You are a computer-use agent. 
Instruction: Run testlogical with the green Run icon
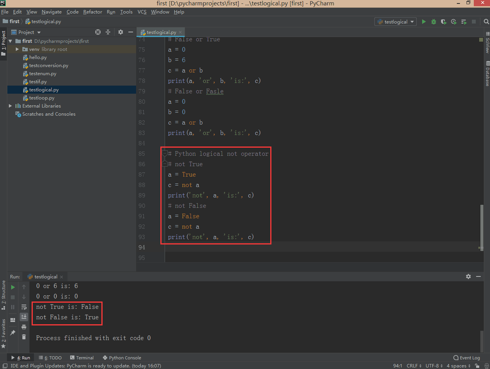point(424,22)
